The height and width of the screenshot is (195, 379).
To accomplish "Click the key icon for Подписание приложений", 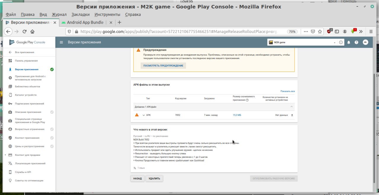I will click(x=10, y=104).
